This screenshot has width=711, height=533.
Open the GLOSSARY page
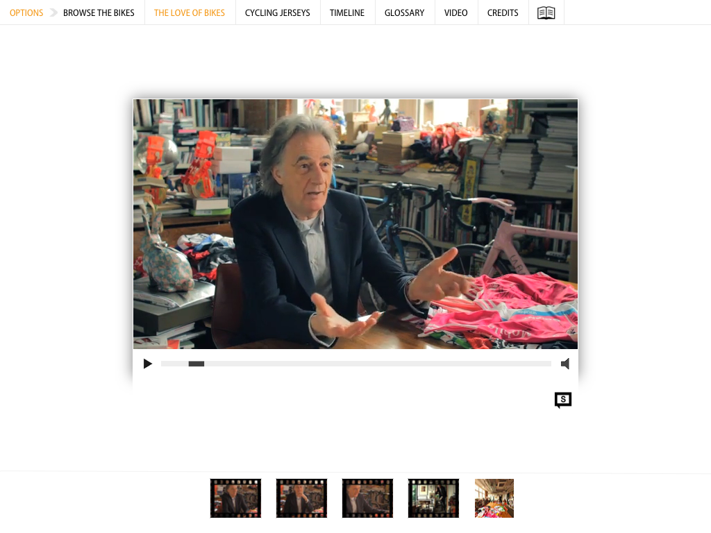(405, 12)
